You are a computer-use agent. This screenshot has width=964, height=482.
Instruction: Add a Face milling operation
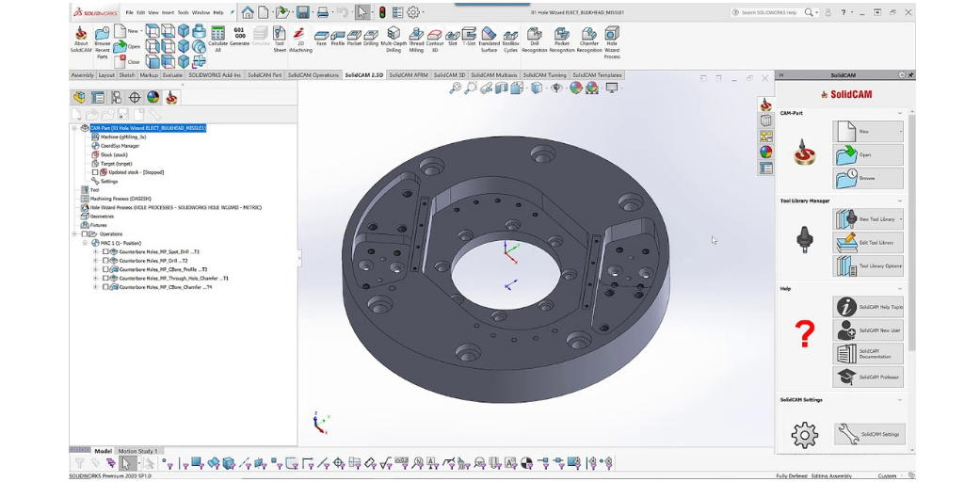click(321, 38)
